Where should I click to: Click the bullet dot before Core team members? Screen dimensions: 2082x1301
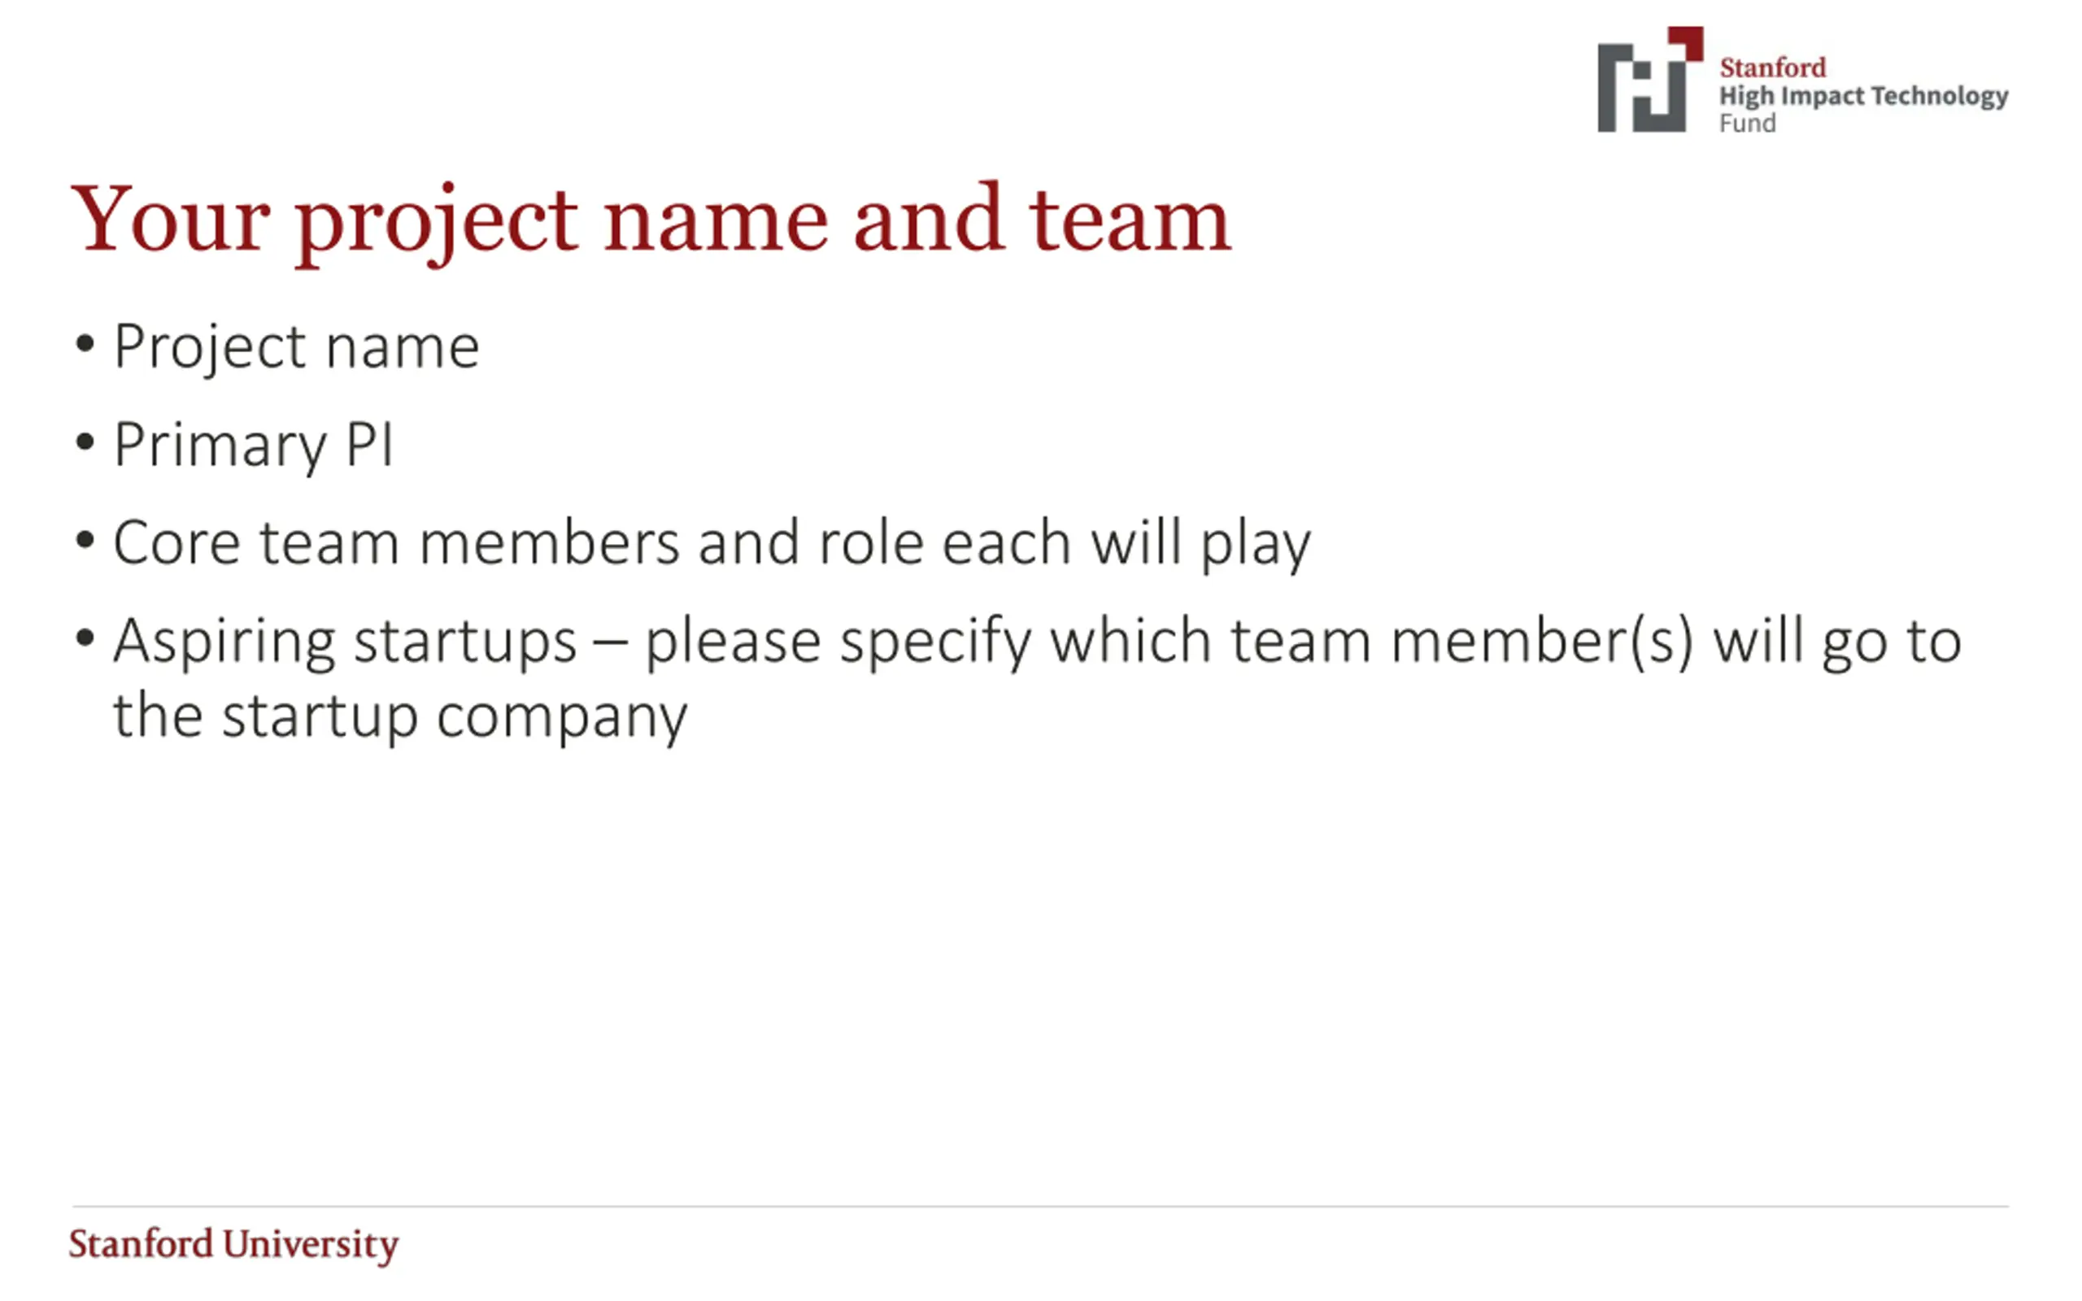[x=85, y=542]
